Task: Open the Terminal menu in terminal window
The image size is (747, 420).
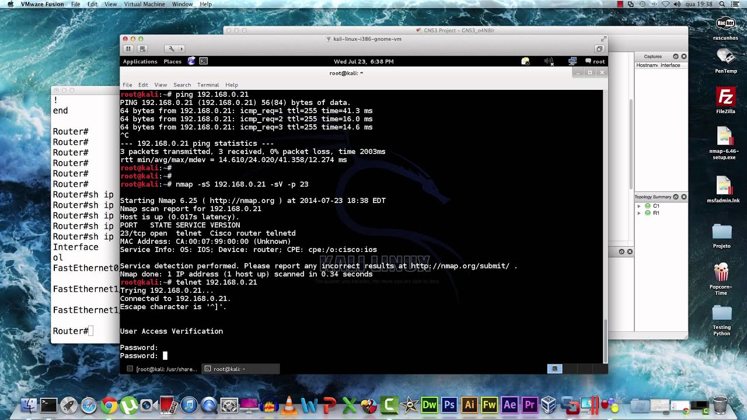Action: tap(208, 85)
